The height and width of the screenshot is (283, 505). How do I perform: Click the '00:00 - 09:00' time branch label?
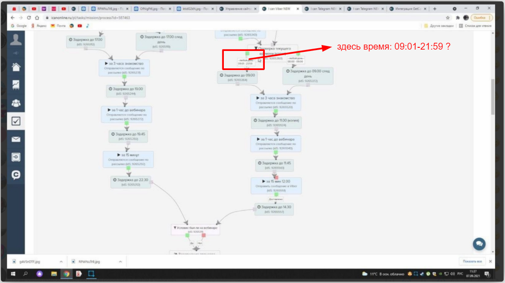pyautogui.click(x=295, y=60)
